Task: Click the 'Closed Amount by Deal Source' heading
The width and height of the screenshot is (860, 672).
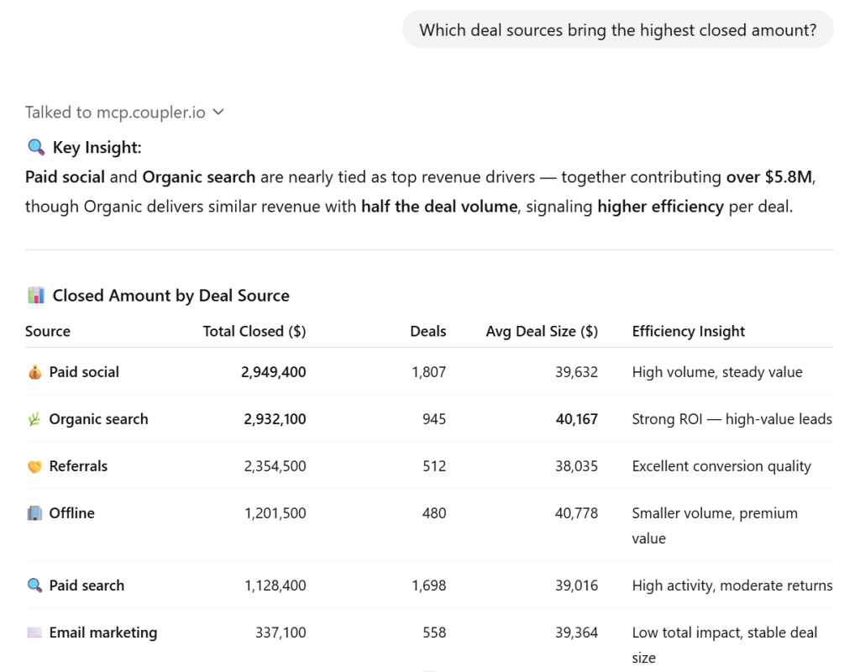Action: pyautogui.click(x=170, y=296)
